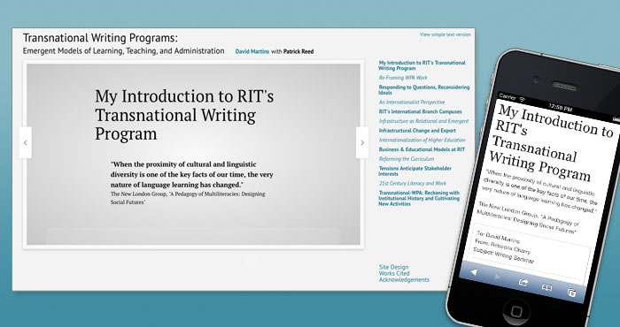Open 'Infrastructural Change and Export' section

(x=417, y=131)
